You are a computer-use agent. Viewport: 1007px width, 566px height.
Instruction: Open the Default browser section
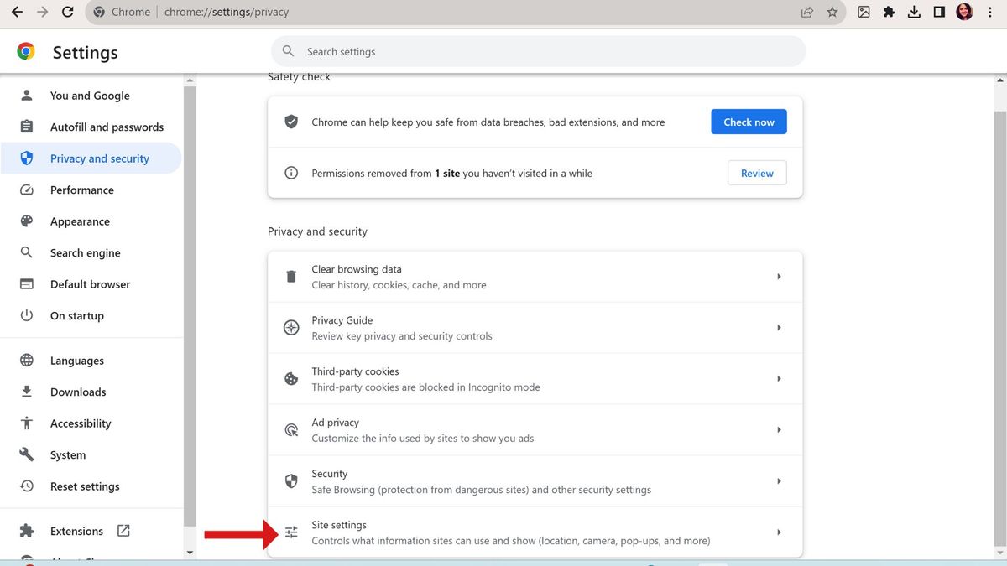click(90, 283)
